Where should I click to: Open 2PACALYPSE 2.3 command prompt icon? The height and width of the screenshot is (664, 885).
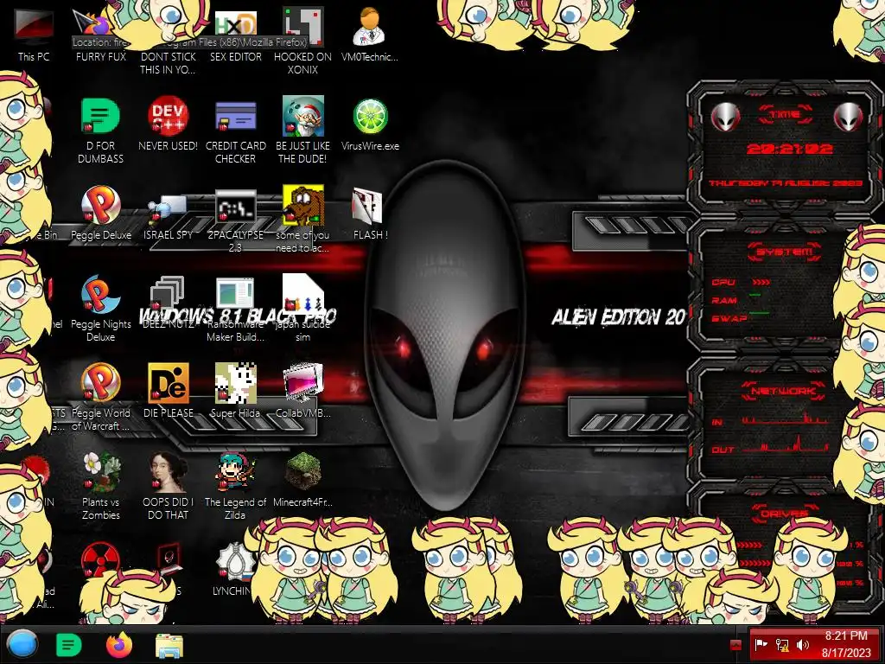coord(235,220)
